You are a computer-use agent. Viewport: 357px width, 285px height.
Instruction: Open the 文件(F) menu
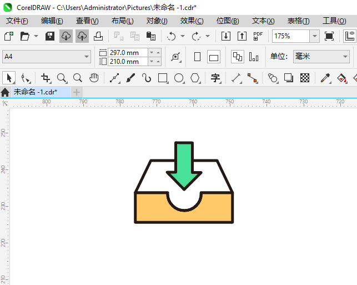pyautogui.click(x=17, y=21)
